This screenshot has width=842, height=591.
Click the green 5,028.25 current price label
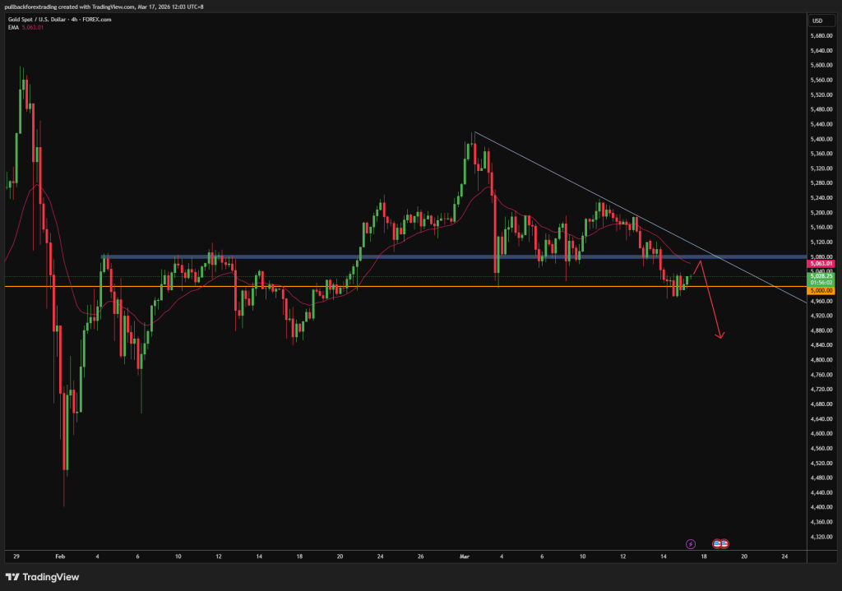(822, 276)
